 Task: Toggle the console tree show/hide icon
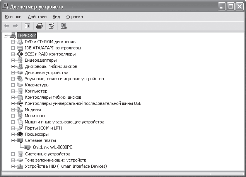27,26
